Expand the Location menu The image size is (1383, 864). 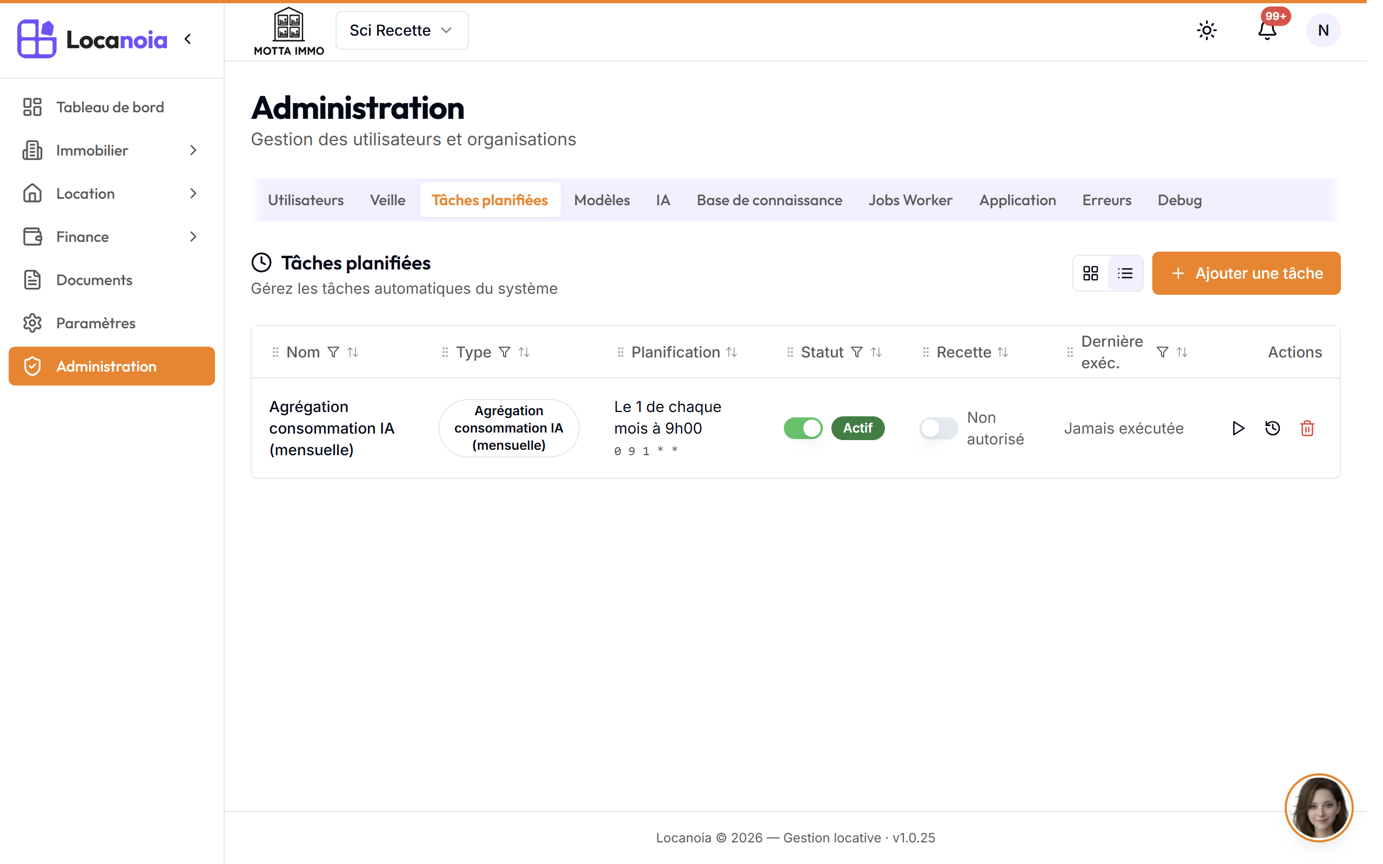click(x=111, y=194)
